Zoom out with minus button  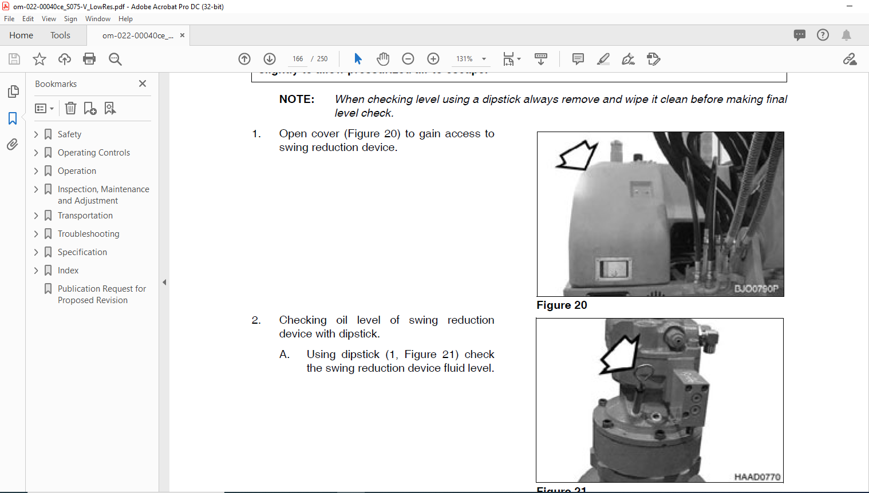[x=408, y=59]
